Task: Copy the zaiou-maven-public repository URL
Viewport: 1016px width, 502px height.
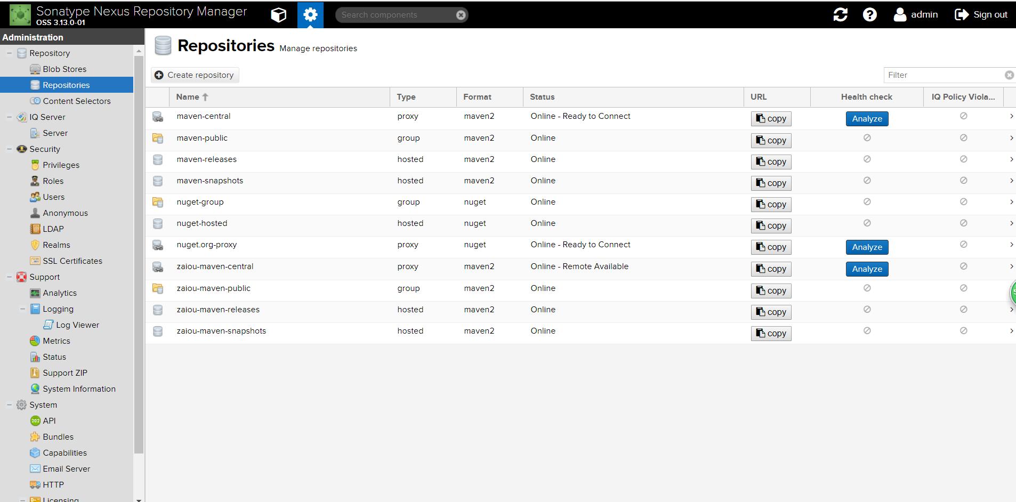Action: coord(771,290)
